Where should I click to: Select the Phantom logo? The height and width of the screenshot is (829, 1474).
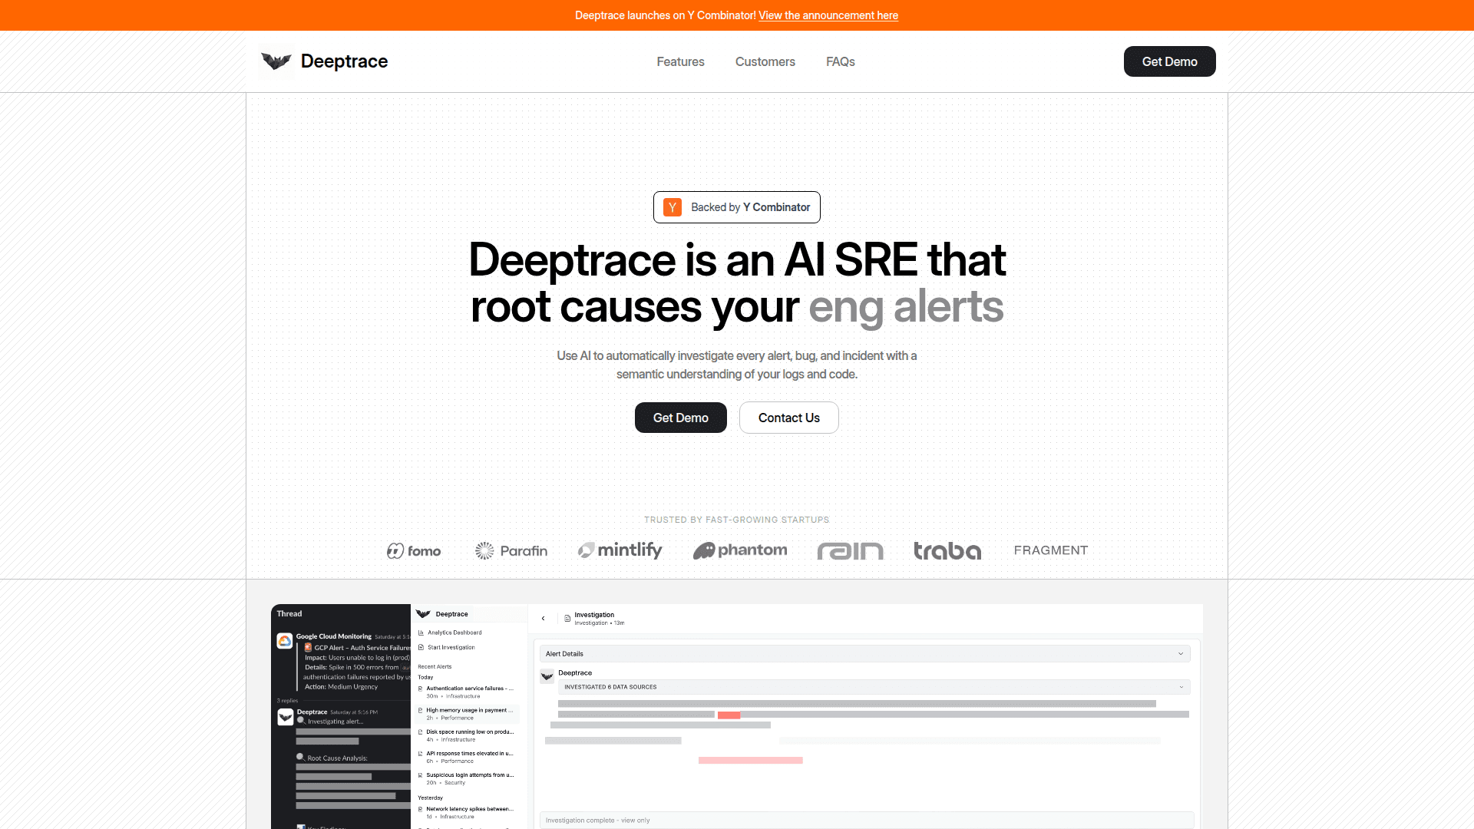(739, 550)
